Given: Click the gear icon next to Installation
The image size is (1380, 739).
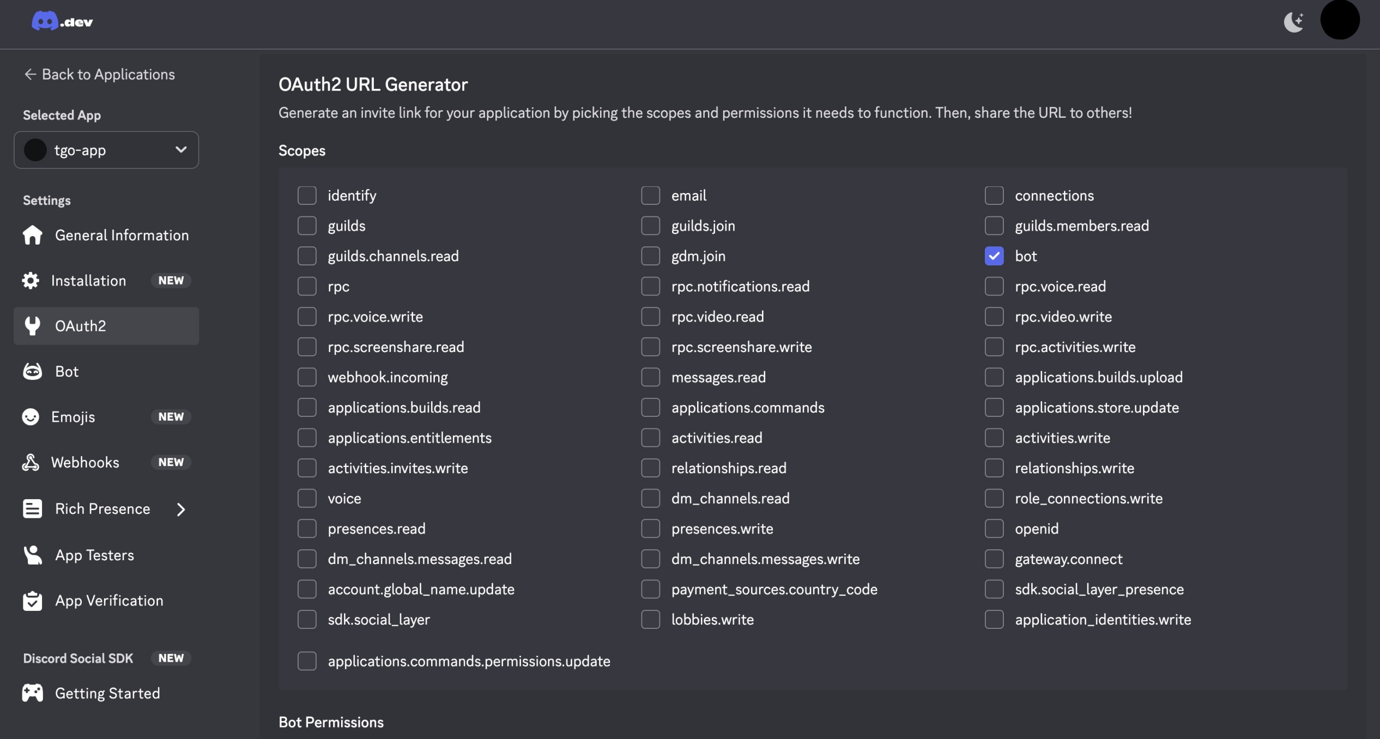Looking at the screenshot, I should click(31, 280).
